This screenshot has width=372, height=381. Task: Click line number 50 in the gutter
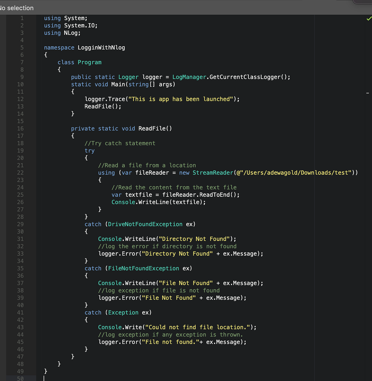point(20,378)
